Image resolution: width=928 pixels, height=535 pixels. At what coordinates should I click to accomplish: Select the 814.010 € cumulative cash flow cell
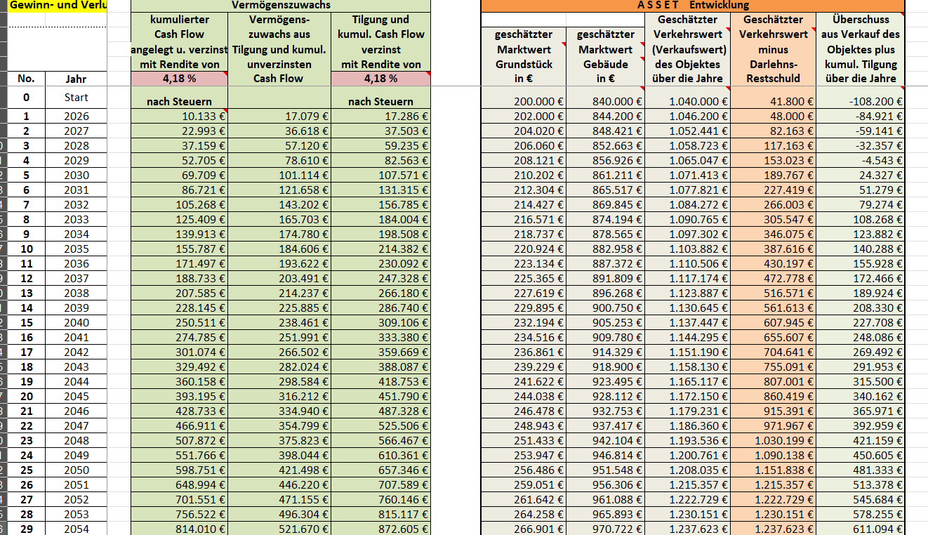click(179, 529)
